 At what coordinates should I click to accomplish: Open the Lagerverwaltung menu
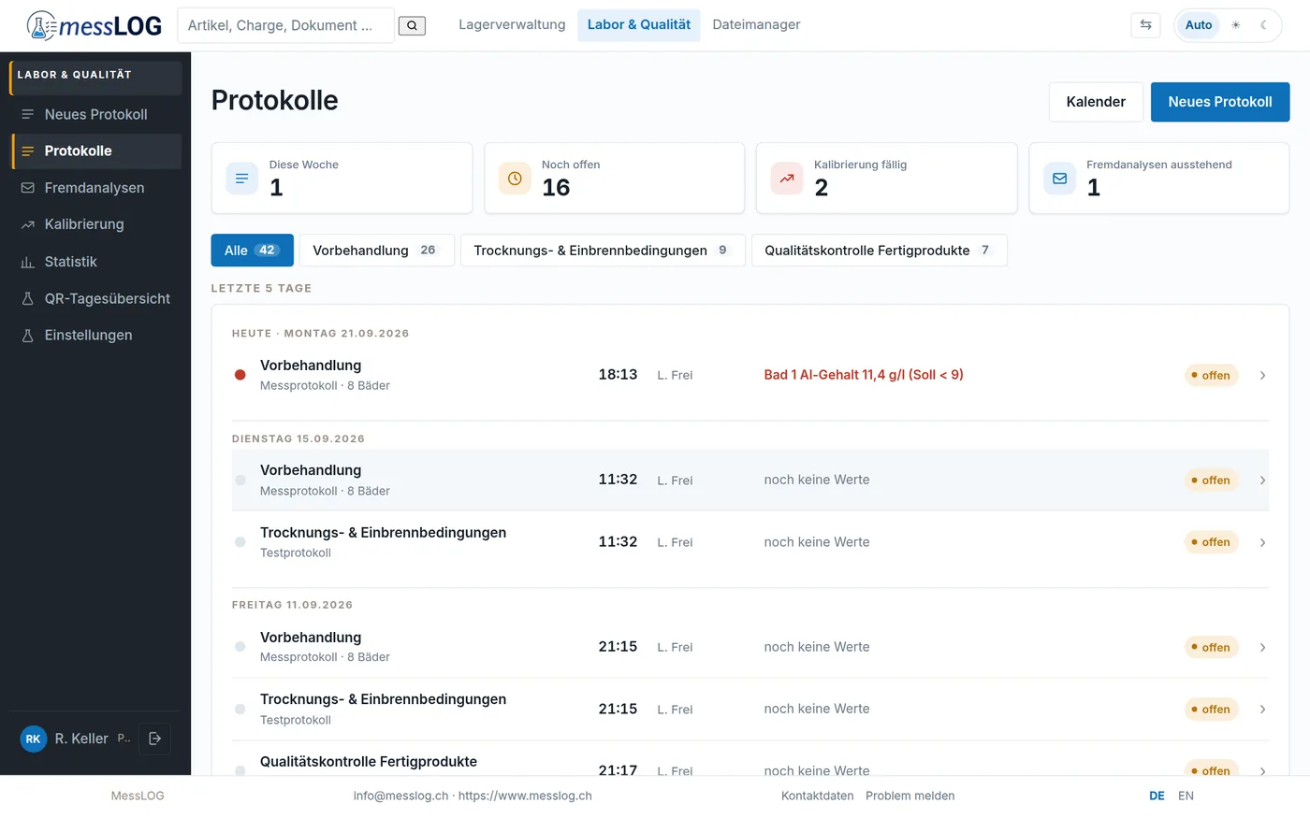pyautogui.click(x=512, y=25)
